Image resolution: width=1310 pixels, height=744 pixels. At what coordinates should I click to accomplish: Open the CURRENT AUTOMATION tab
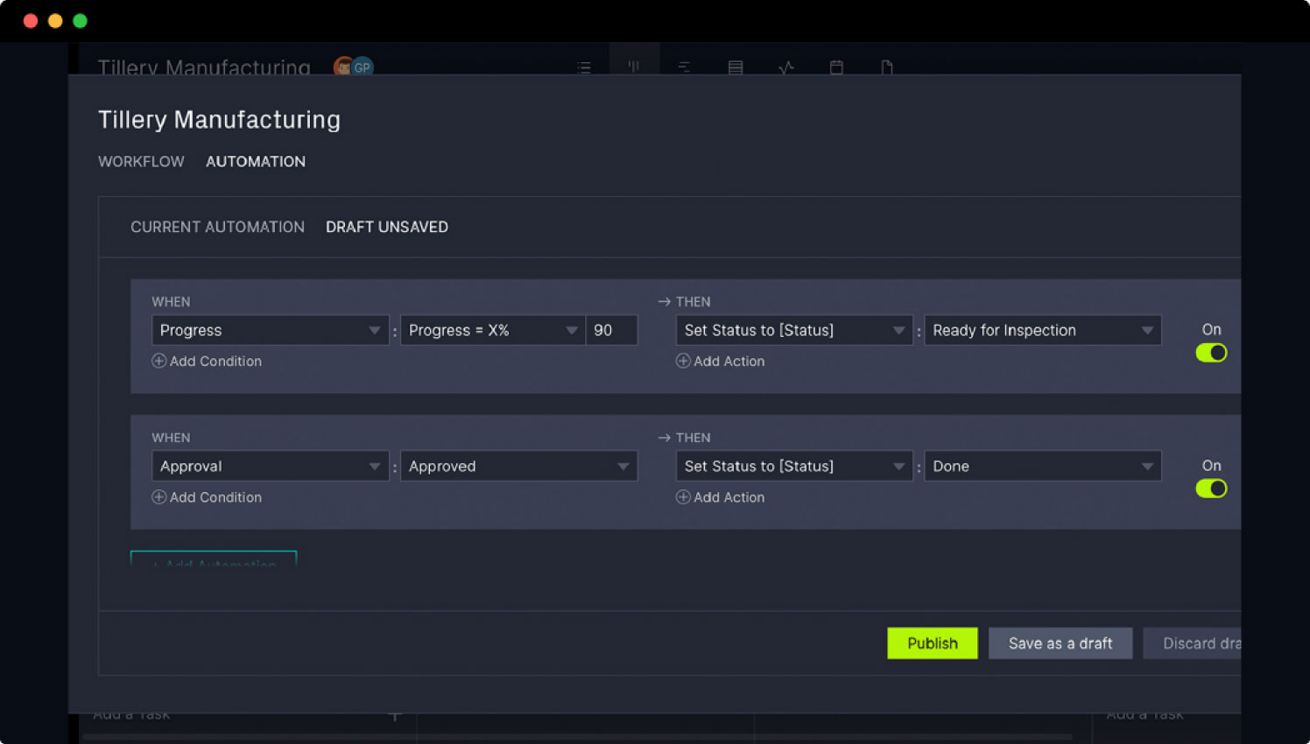click(217, 227)
